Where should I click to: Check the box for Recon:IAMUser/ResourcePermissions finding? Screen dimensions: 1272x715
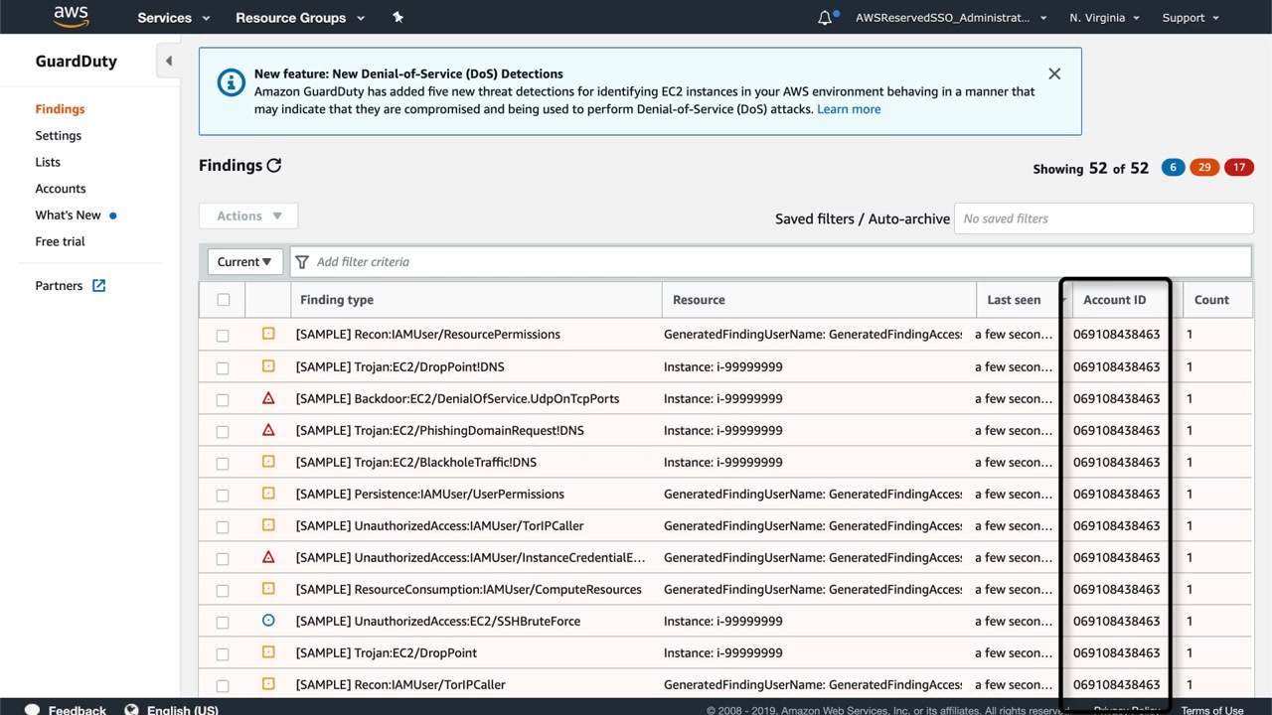pos(223,336)
